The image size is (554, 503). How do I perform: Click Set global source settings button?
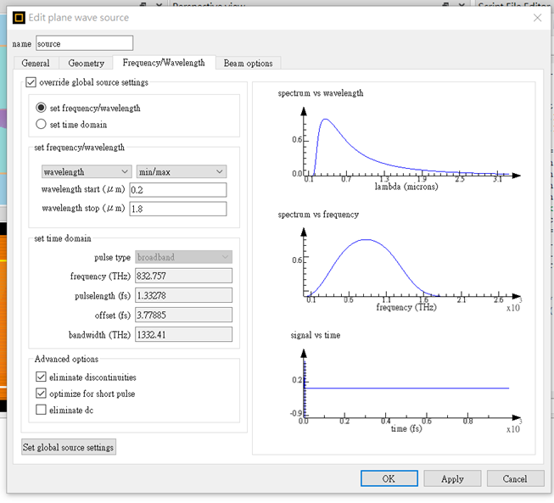coord(69,447)
